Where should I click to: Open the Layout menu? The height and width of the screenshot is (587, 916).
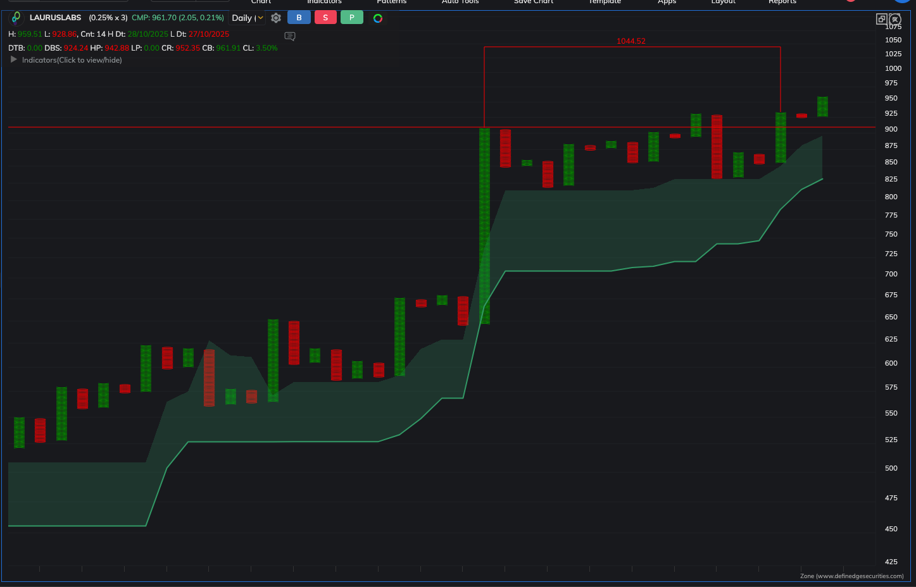[x=723, y=2]
